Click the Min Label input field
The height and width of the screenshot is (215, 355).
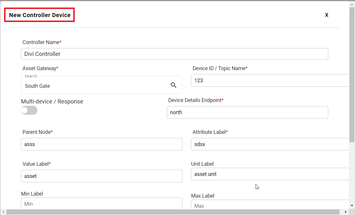click(101, 204)
